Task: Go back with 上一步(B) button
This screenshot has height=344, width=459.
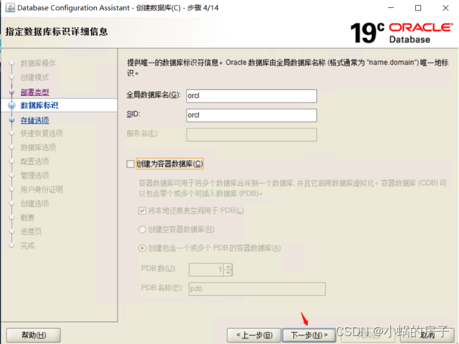Action: point(254,335)
